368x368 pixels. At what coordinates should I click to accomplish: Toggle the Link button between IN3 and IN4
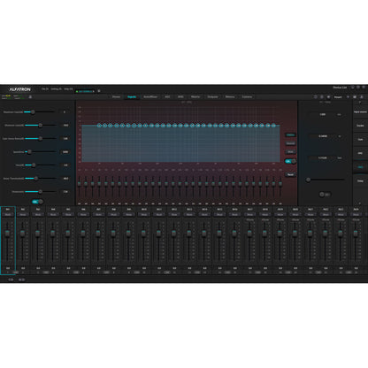pos(46,272)
